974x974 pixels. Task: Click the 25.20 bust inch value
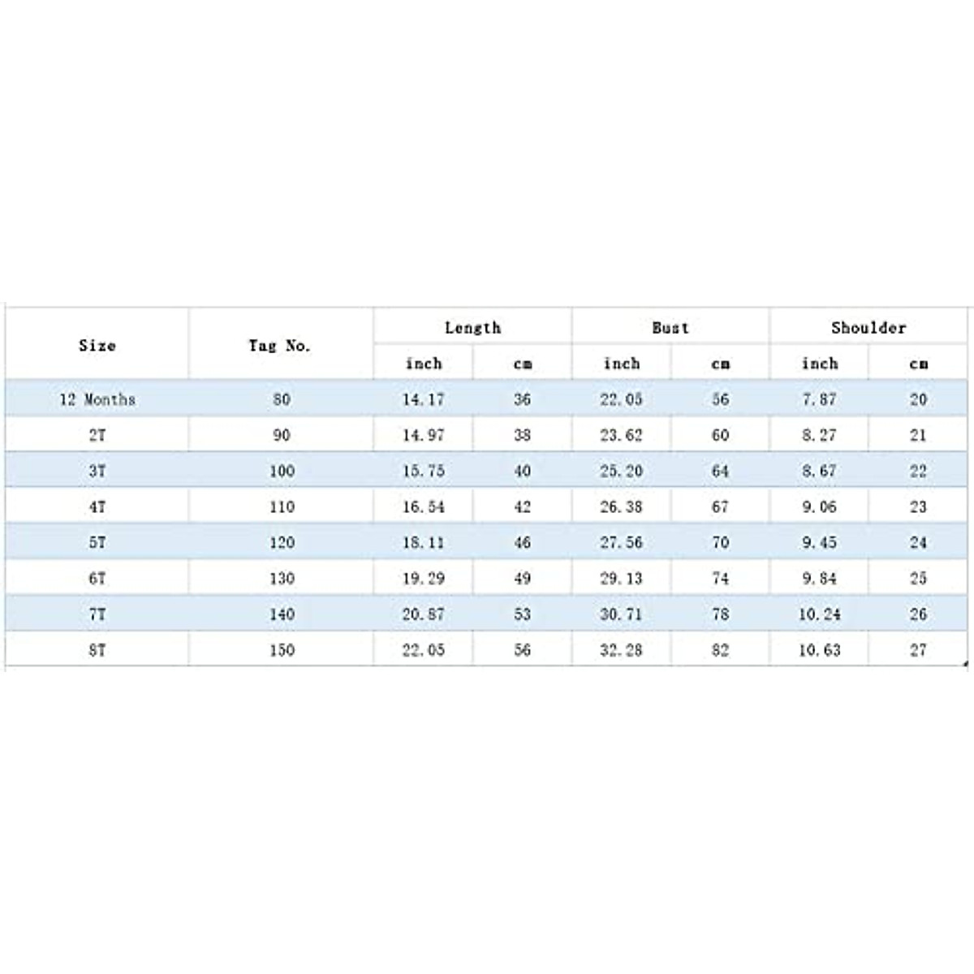(x=622, y=471)
